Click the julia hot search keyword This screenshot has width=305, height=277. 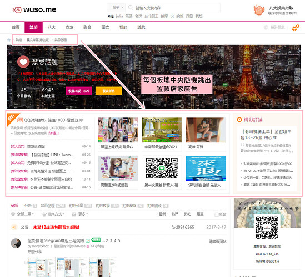pyautogui.click(x=119, y=16)
